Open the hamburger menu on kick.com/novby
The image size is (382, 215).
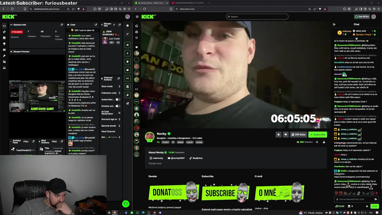pyautogui.click(x=137, y=17)
